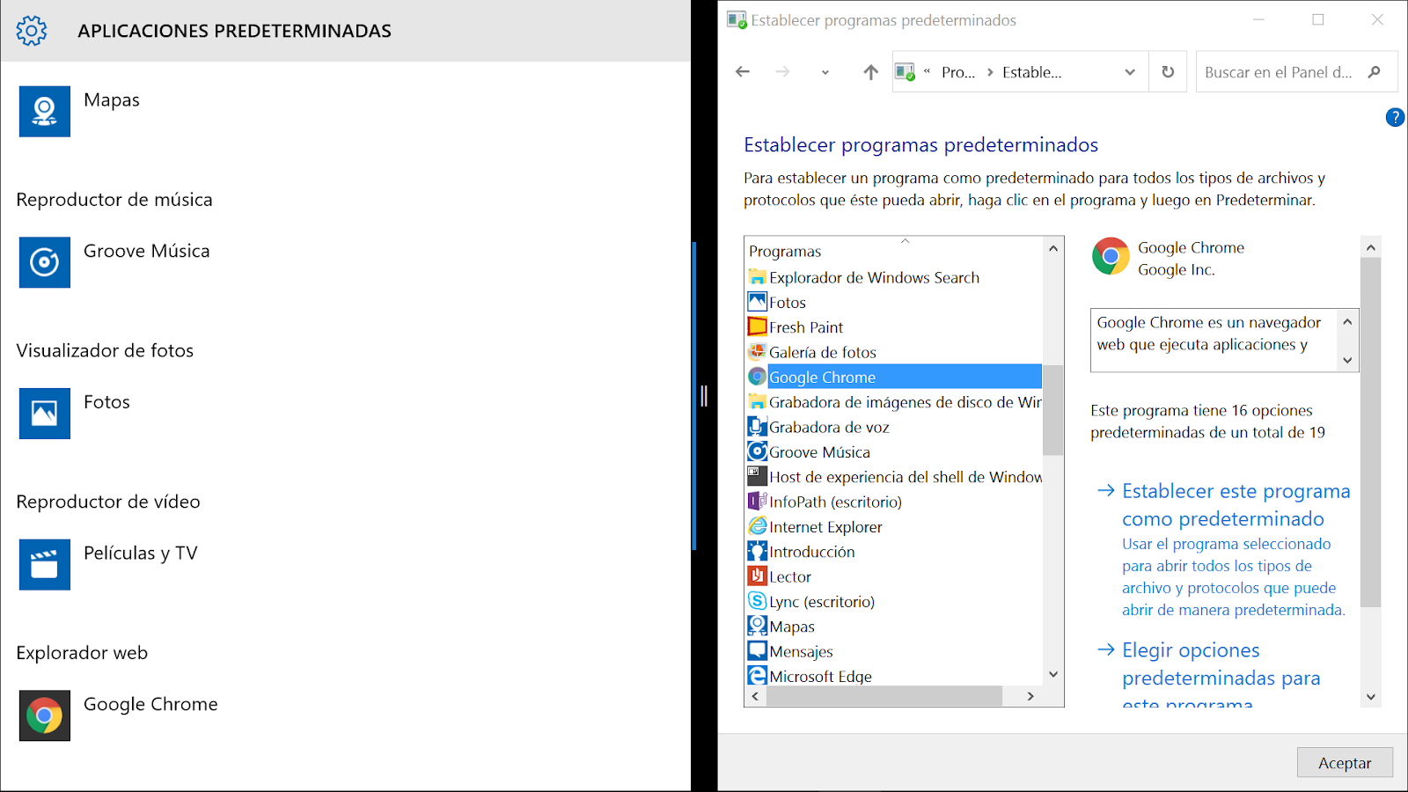Click the search magnifier icon

[x=1374, y=72]
